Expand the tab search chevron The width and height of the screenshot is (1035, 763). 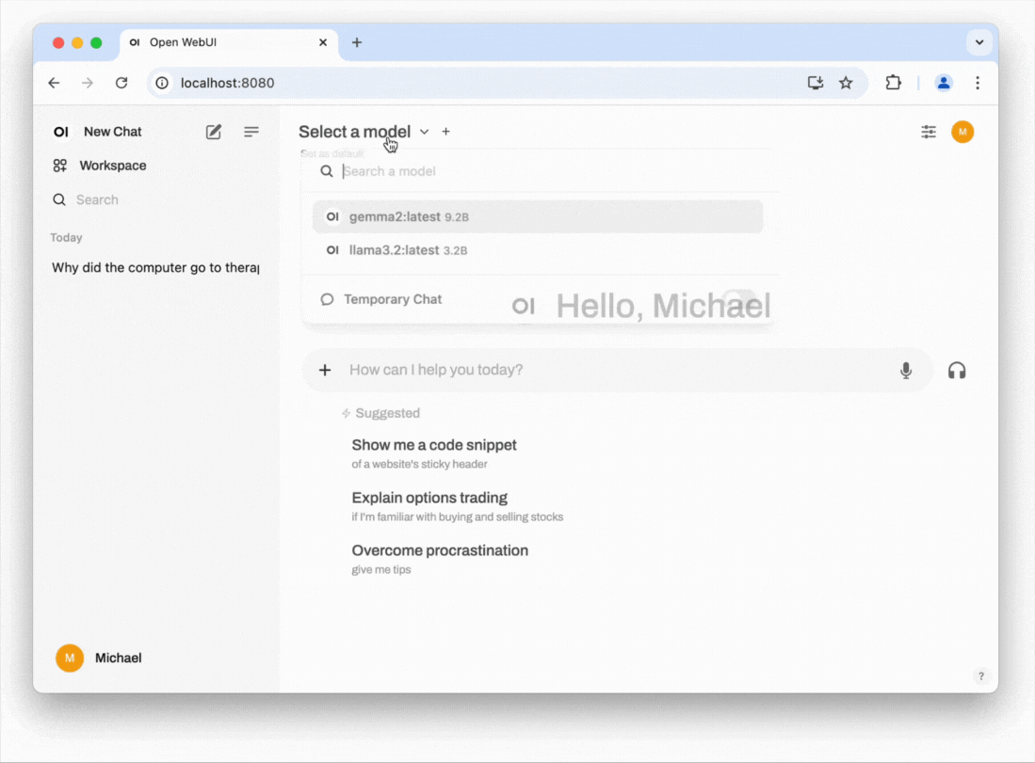click(979, 42)
